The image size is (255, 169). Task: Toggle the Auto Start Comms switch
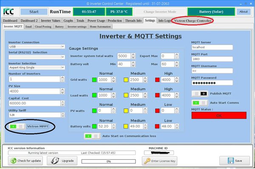coord(200,103)
